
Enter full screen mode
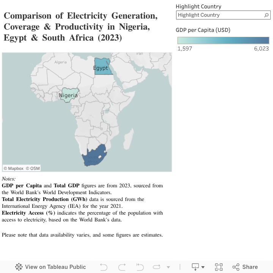218,267
